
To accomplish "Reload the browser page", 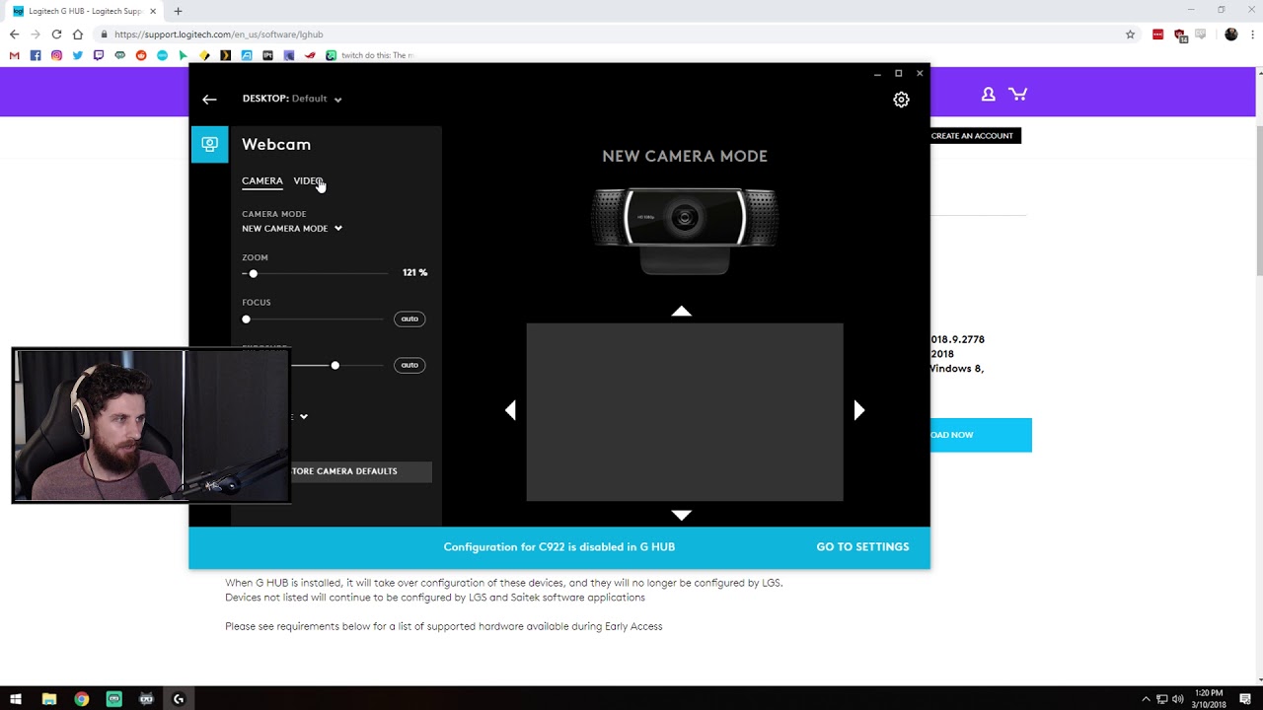I will [56, 35].
